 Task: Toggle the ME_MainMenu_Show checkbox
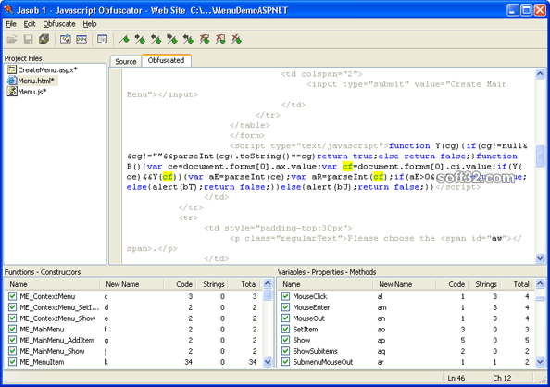(13, 351)
